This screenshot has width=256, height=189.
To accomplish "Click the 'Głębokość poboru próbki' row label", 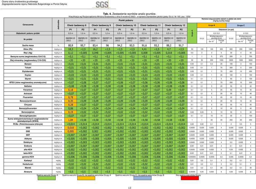I will (28, 33).
